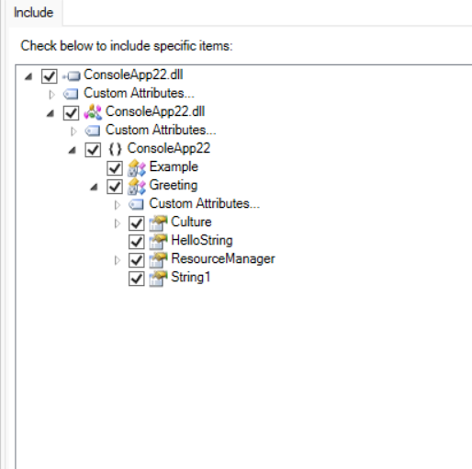The height and width of the screenshot is (469, 472).
Task: Uncheck the String1 property checkbox
Action: tap(136, 279)
